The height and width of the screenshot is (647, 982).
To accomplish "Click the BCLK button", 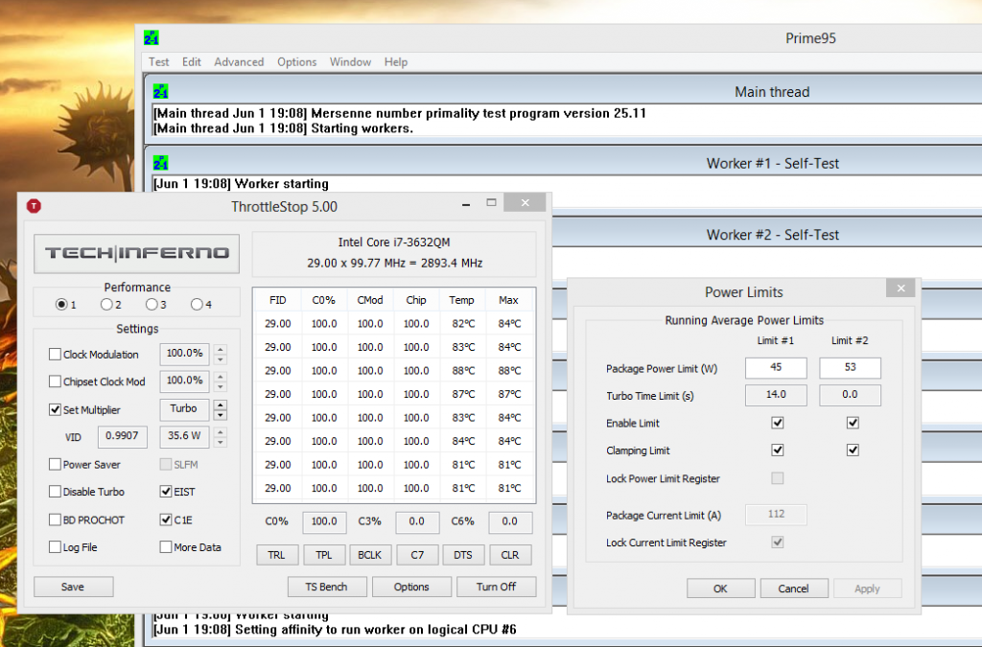I will point(370,555).
